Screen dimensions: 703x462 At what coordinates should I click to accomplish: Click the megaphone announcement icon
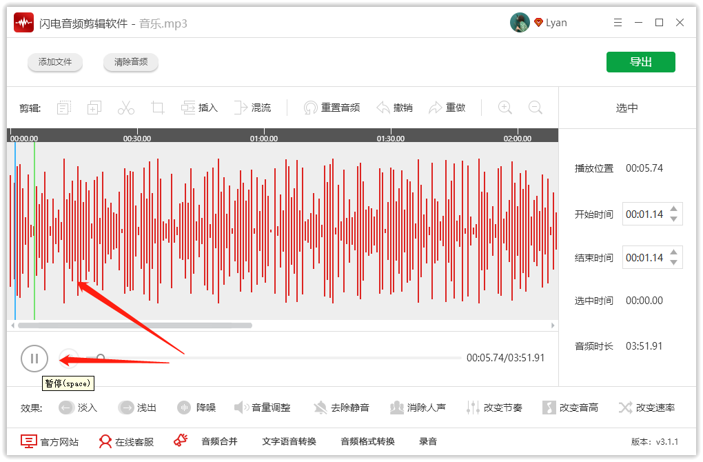coord(181,441)
